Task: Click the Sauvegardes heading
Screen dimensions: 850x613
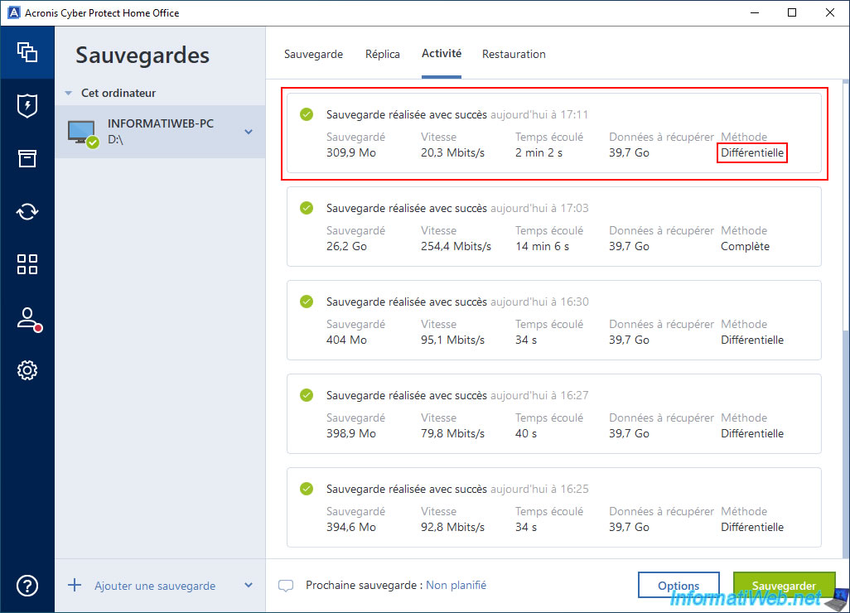Action: pos(142,56)
